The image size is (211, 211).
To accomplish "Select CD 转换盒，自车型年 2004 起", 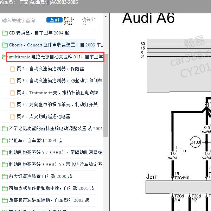I will click(39, 33).
